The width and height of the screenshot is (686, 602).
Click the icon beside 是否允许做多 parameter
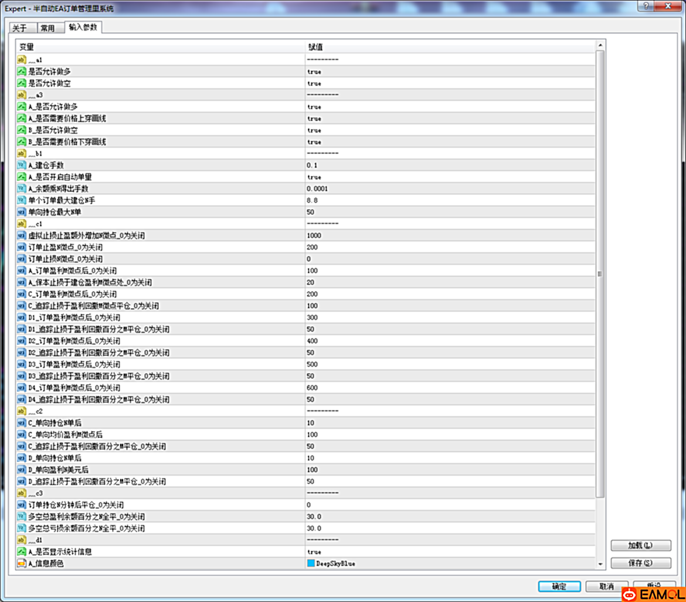22,71
